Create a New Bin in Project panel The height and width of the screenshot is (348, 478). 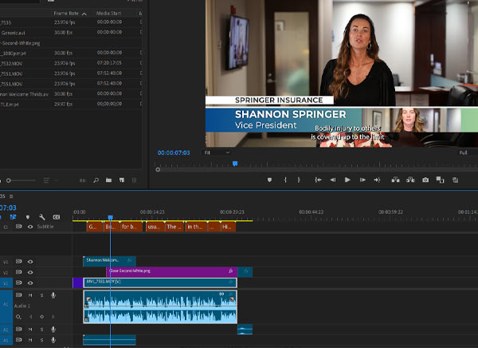point(108,180)
